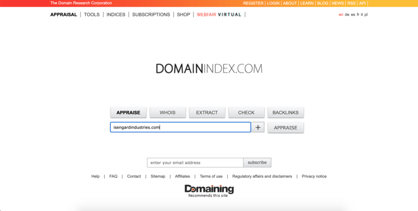
Task: Switch to the EXTRACT tab
Action: [207, 113]
